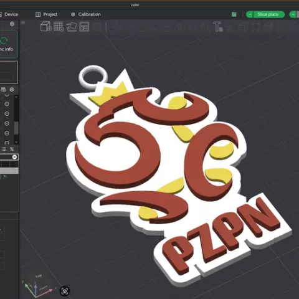Click the Add model cube icon
The height and width of the screenshot is (299, 299).
point(46,27)
